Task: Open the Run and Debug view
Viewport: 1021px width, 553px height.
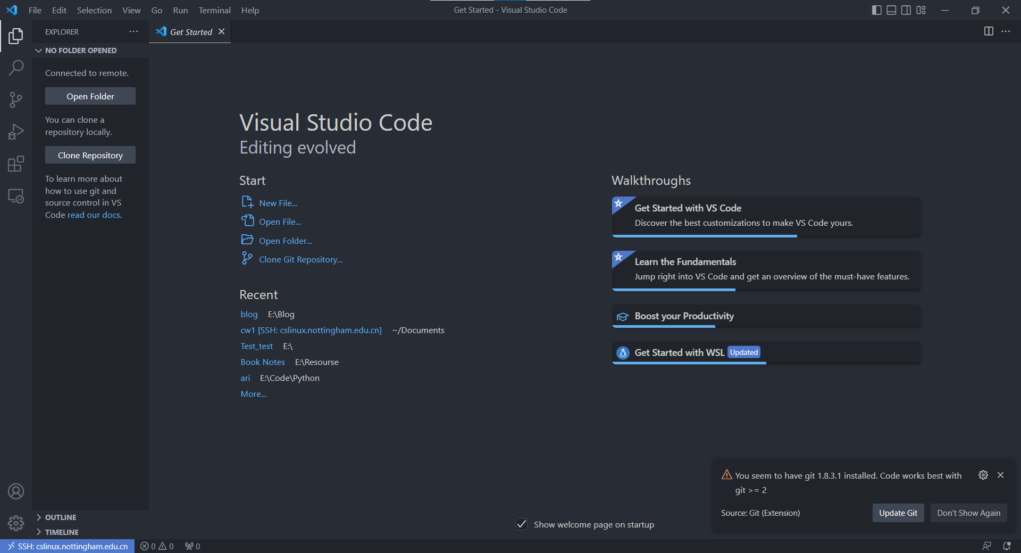Action: click(16, 131)
